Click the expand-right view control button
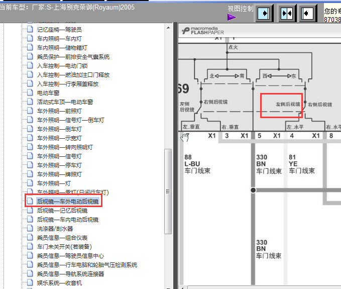 point(264,14)
